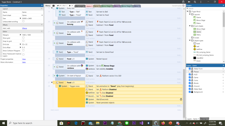The width and height of the screenshot is (225, 126).
Task: Collapse the Layout properties section
Action: (42, 9)
